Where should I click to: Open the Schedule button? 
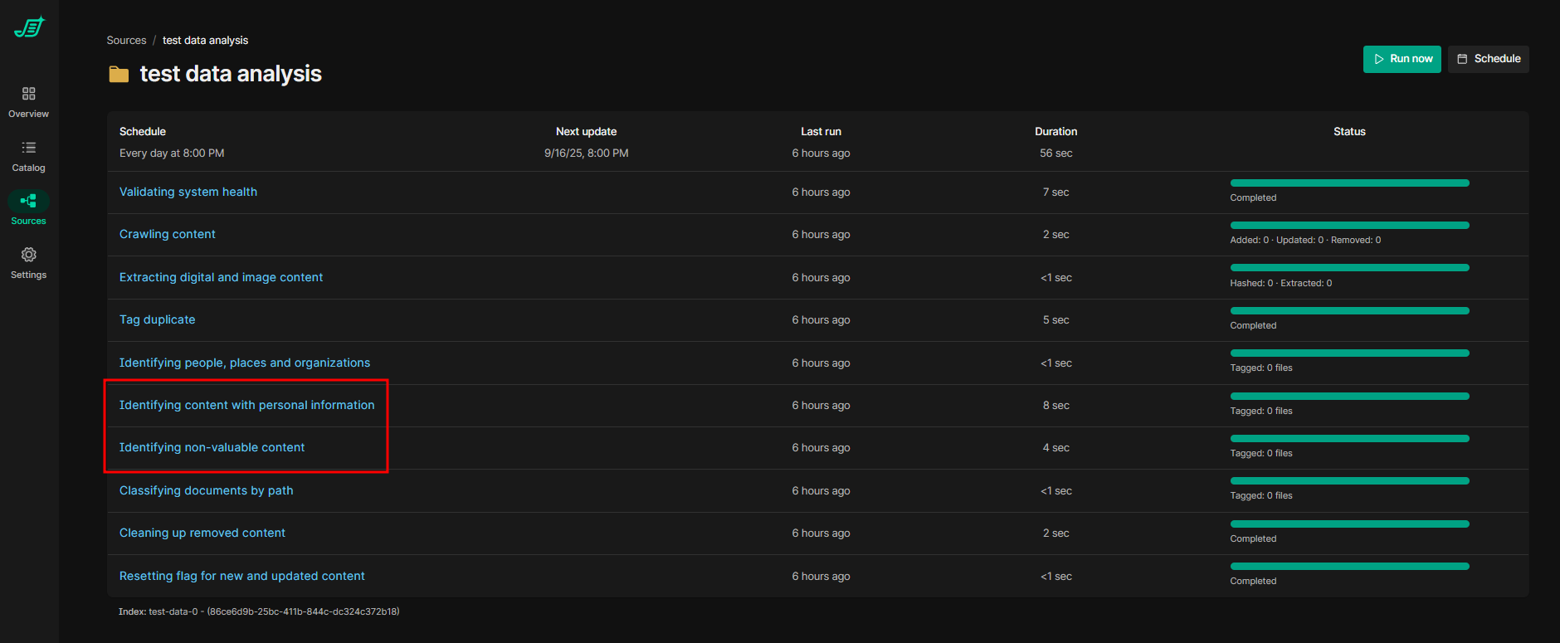[x=1489, y=59]
